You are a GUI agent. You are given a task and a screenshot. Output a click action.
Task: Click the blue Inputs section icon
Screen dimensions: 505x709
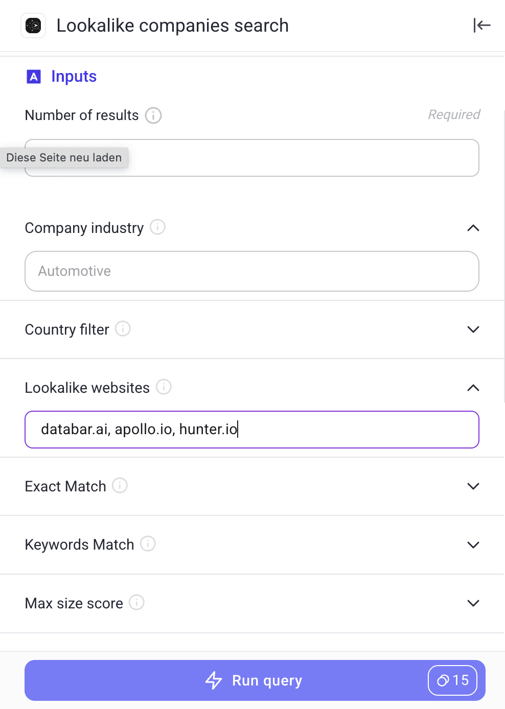[34, 77]
